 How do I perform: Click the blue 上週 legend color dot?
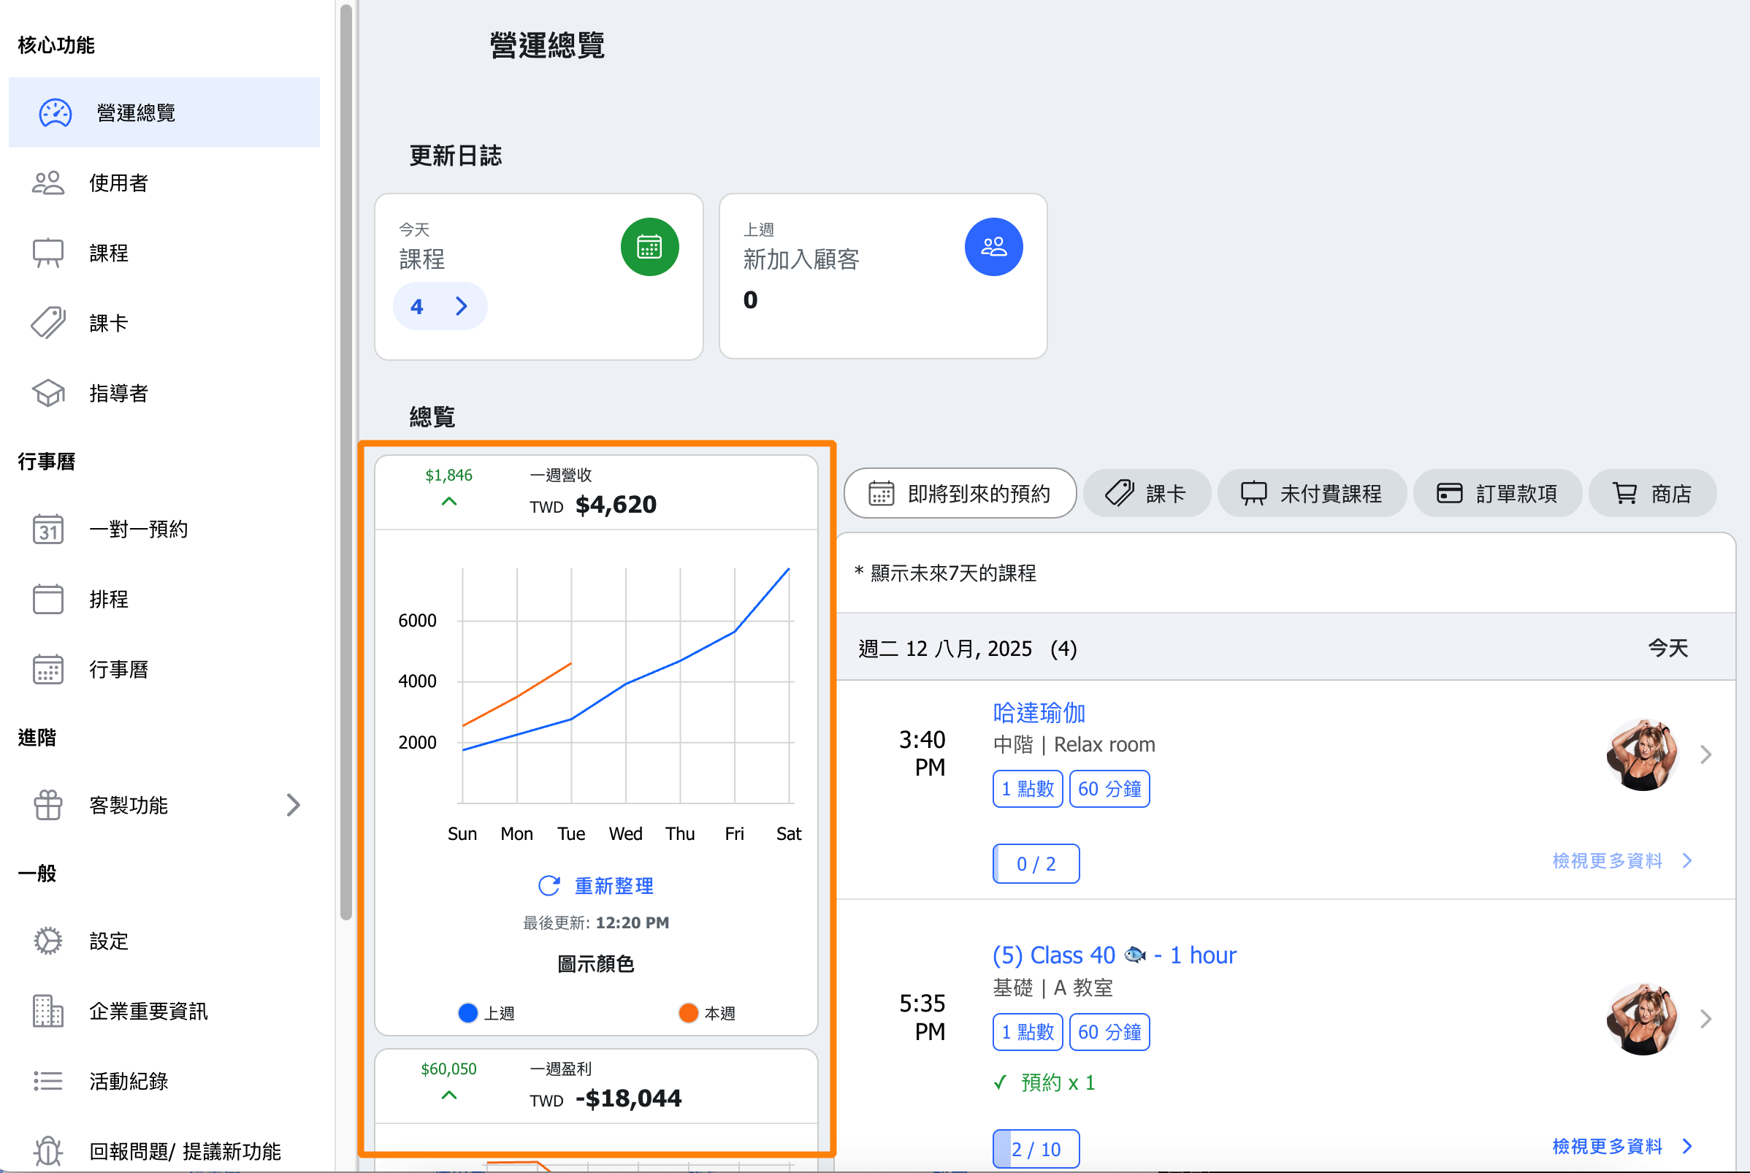468,1013
